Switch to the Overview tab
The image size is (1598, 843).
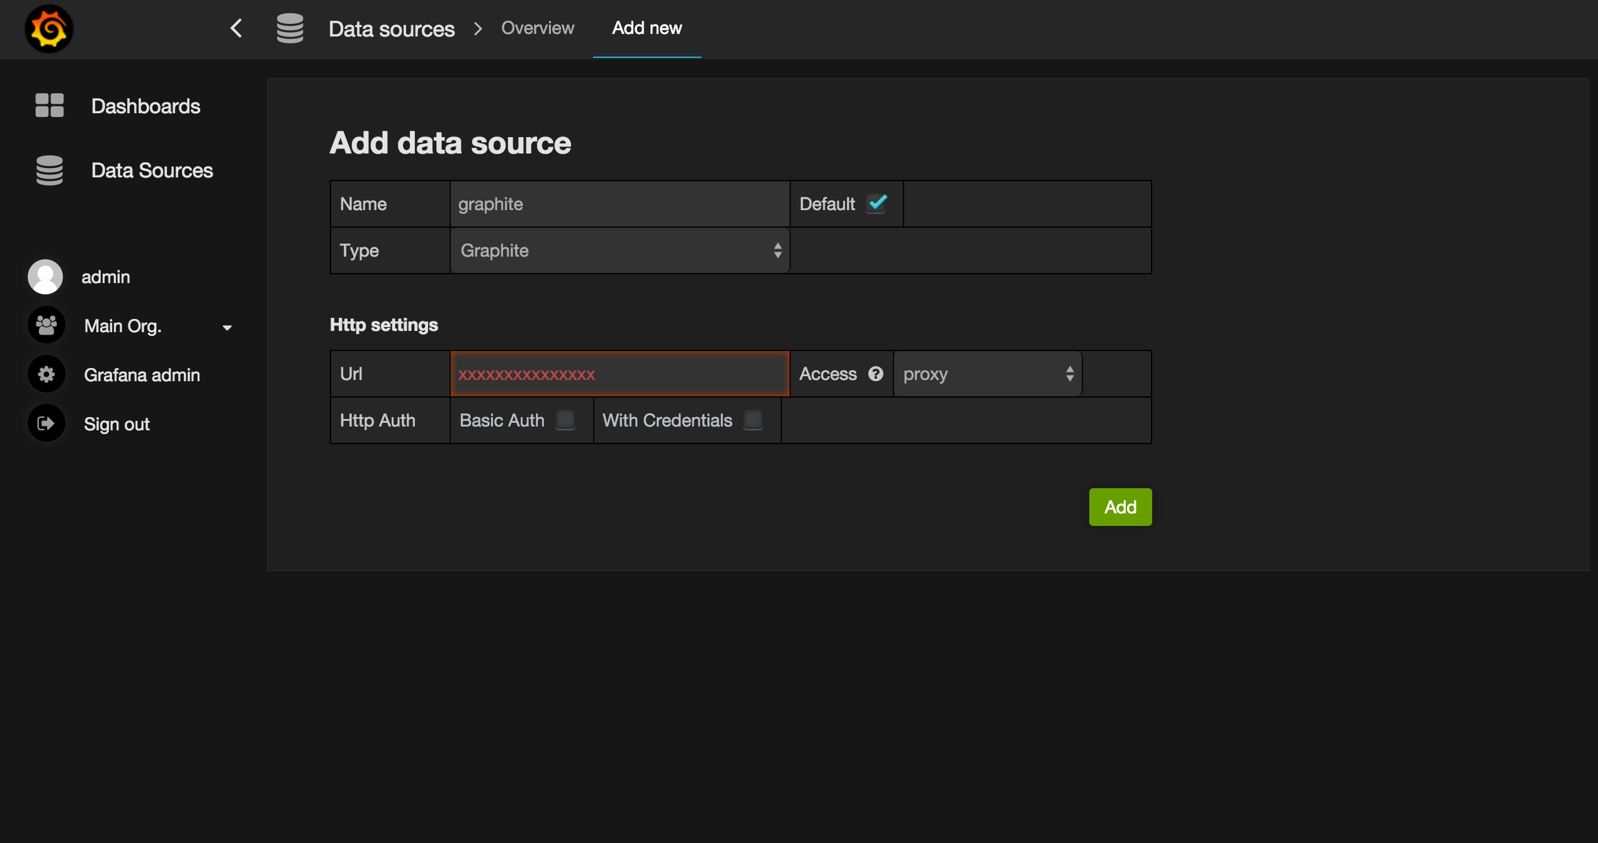538,28
